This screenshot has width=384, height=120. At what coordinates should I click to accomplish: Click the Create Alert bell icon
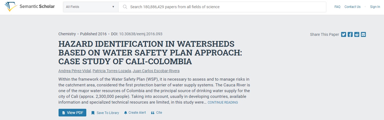pyautogui.click(x=126, y=113)
